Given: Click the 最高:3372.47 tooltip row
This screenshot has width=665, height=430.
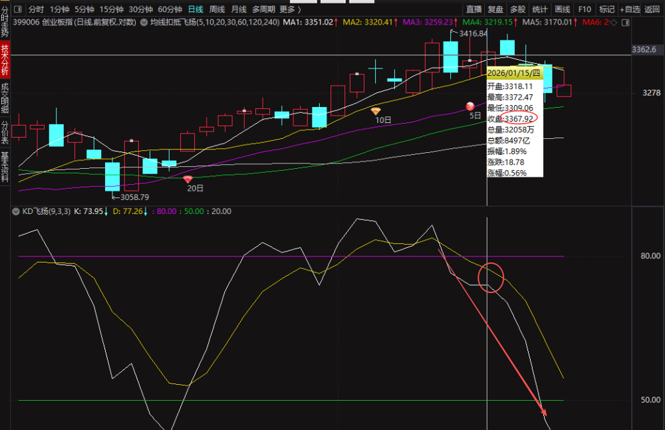Looking at the screenshot, I should [x=510, y=97].
